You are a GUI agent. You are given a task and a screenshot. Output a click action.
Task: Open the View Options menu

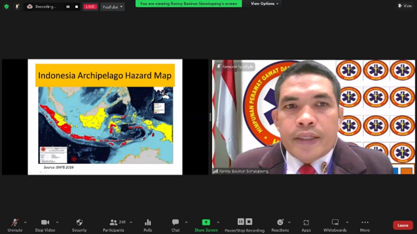coord(265,4)
